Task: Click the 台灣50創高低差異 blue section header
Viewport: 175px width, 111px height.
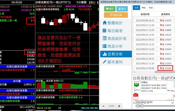Action: (x=17, y=67)
